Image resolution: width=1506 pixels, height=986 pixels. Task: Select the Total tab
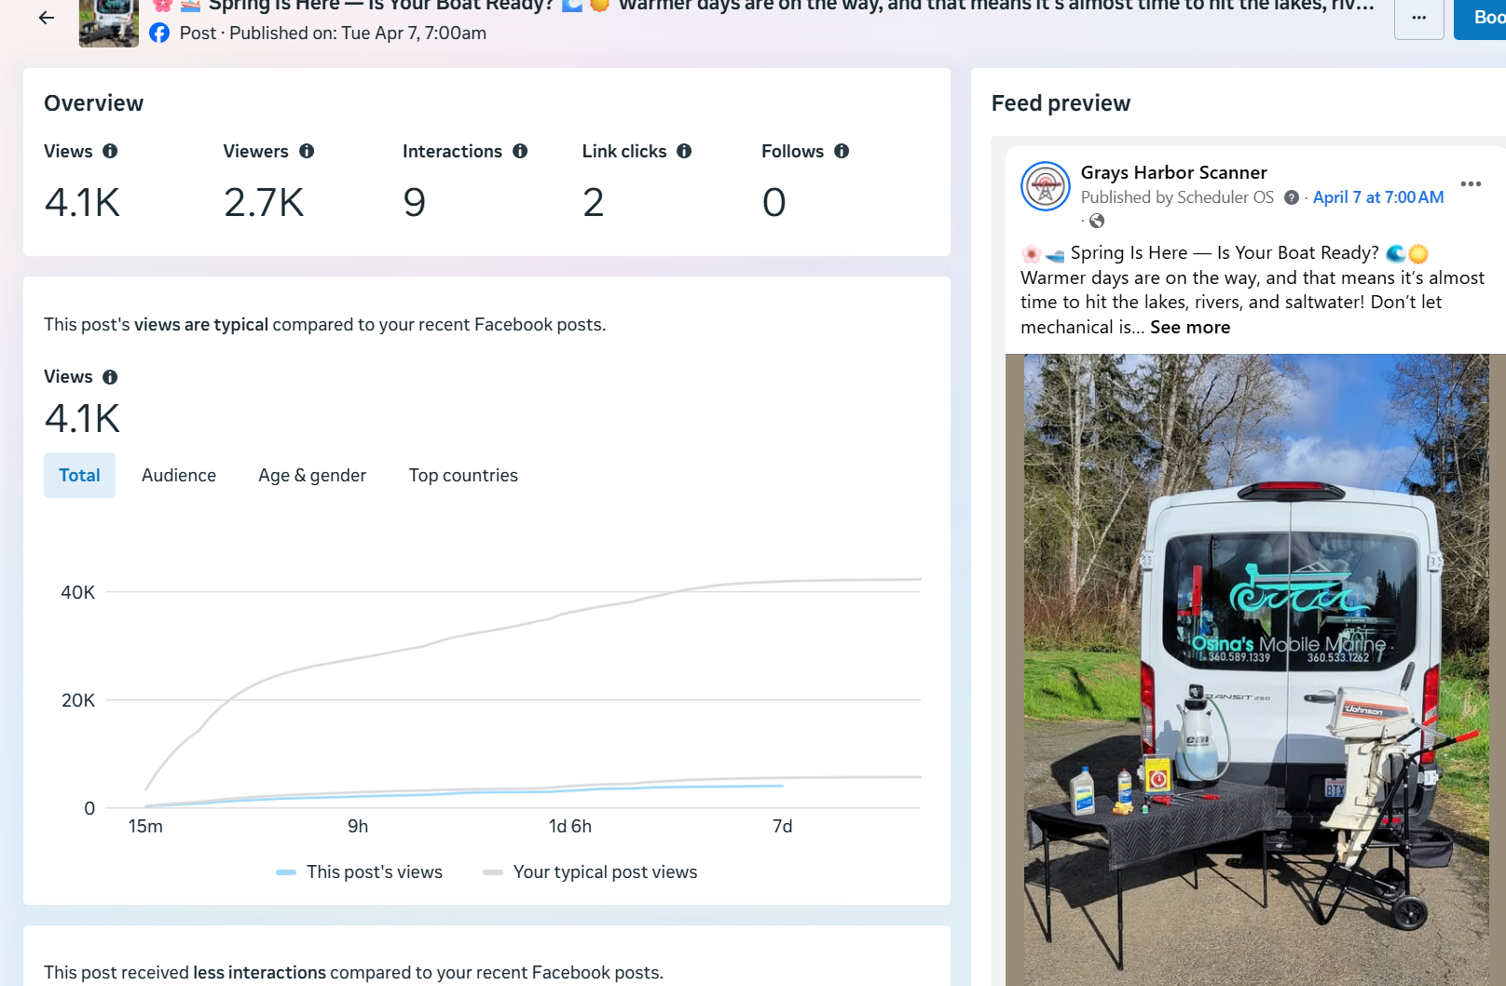[79, 475]
